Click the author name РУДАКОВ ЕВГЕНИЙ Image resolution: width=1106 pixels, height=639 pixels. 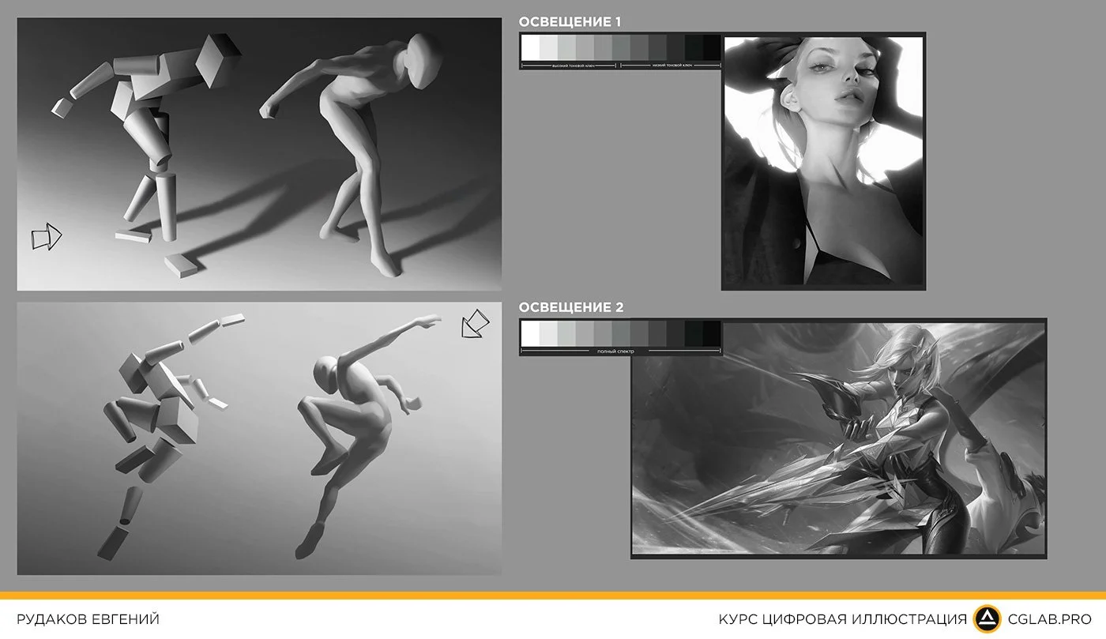88,619
